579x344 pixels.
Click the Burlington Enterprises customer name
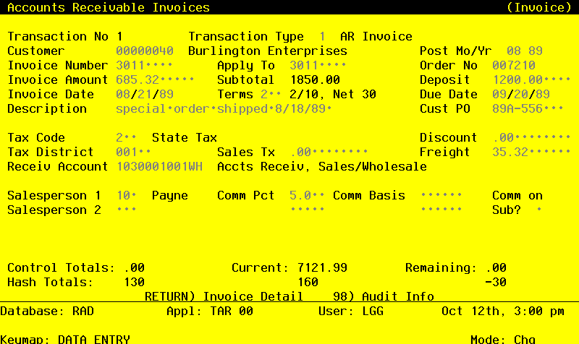point(268,51)
